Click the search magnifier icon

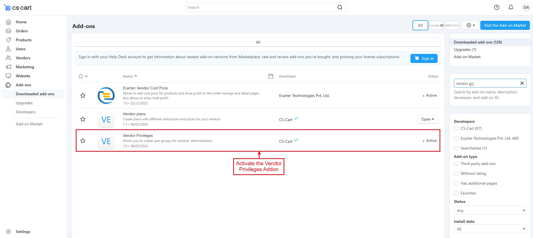(x=340, y=7)
